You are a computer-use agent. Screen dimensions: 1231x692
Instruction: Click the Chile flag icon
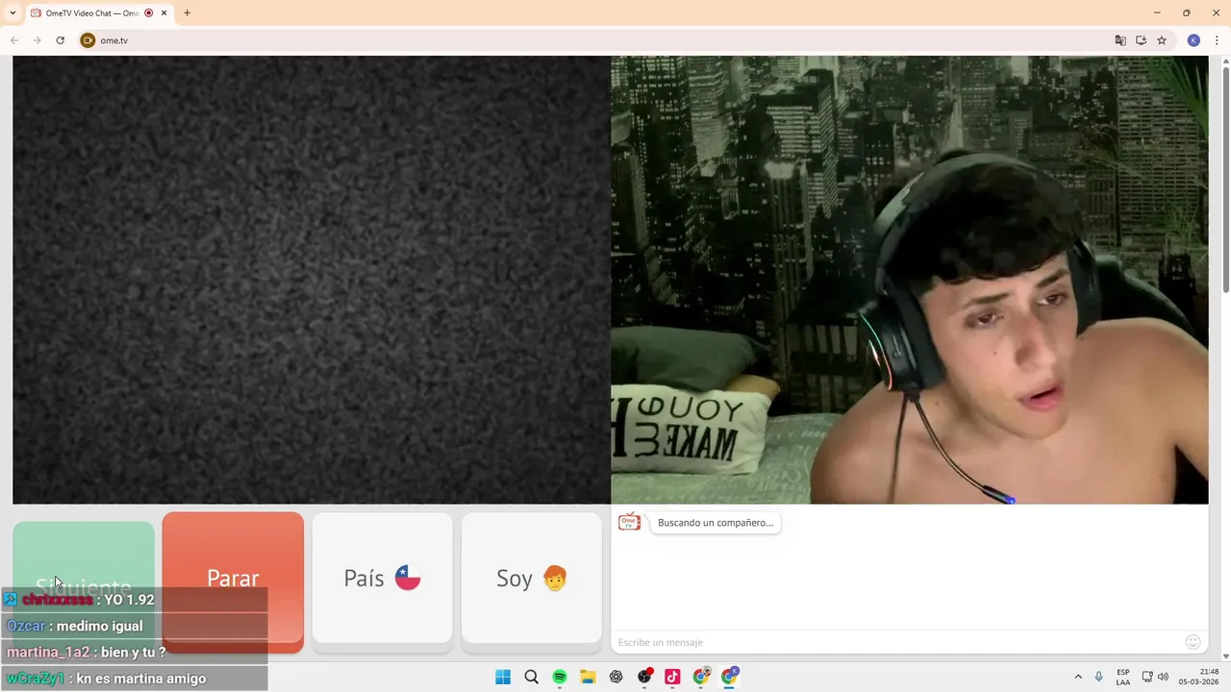click(408, 578)
